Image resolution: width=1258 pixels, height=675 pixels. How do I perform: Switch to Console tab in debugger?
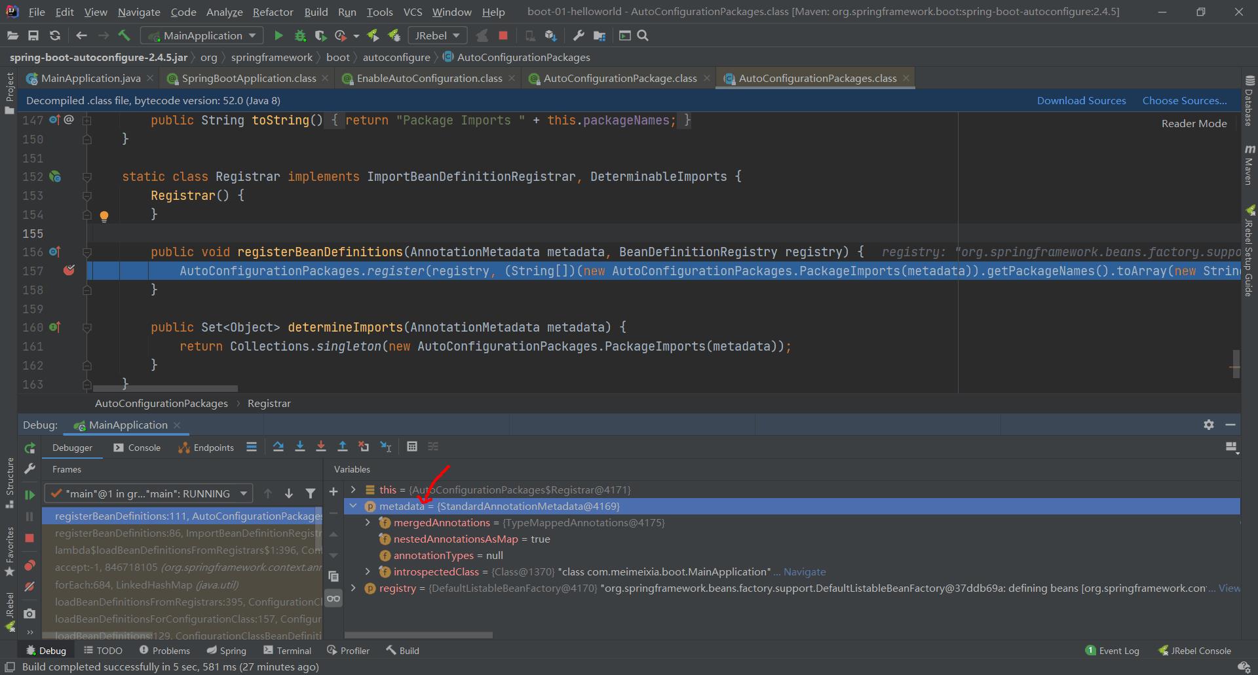tap(137, 448)
